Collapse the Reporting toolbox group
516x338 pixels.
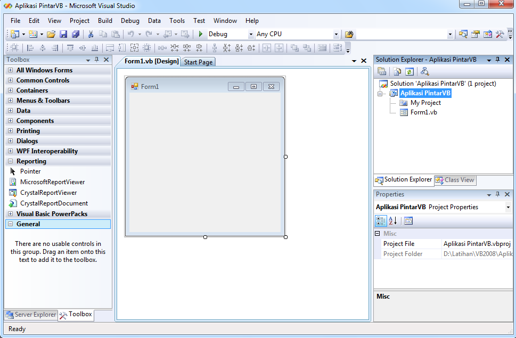11,161
